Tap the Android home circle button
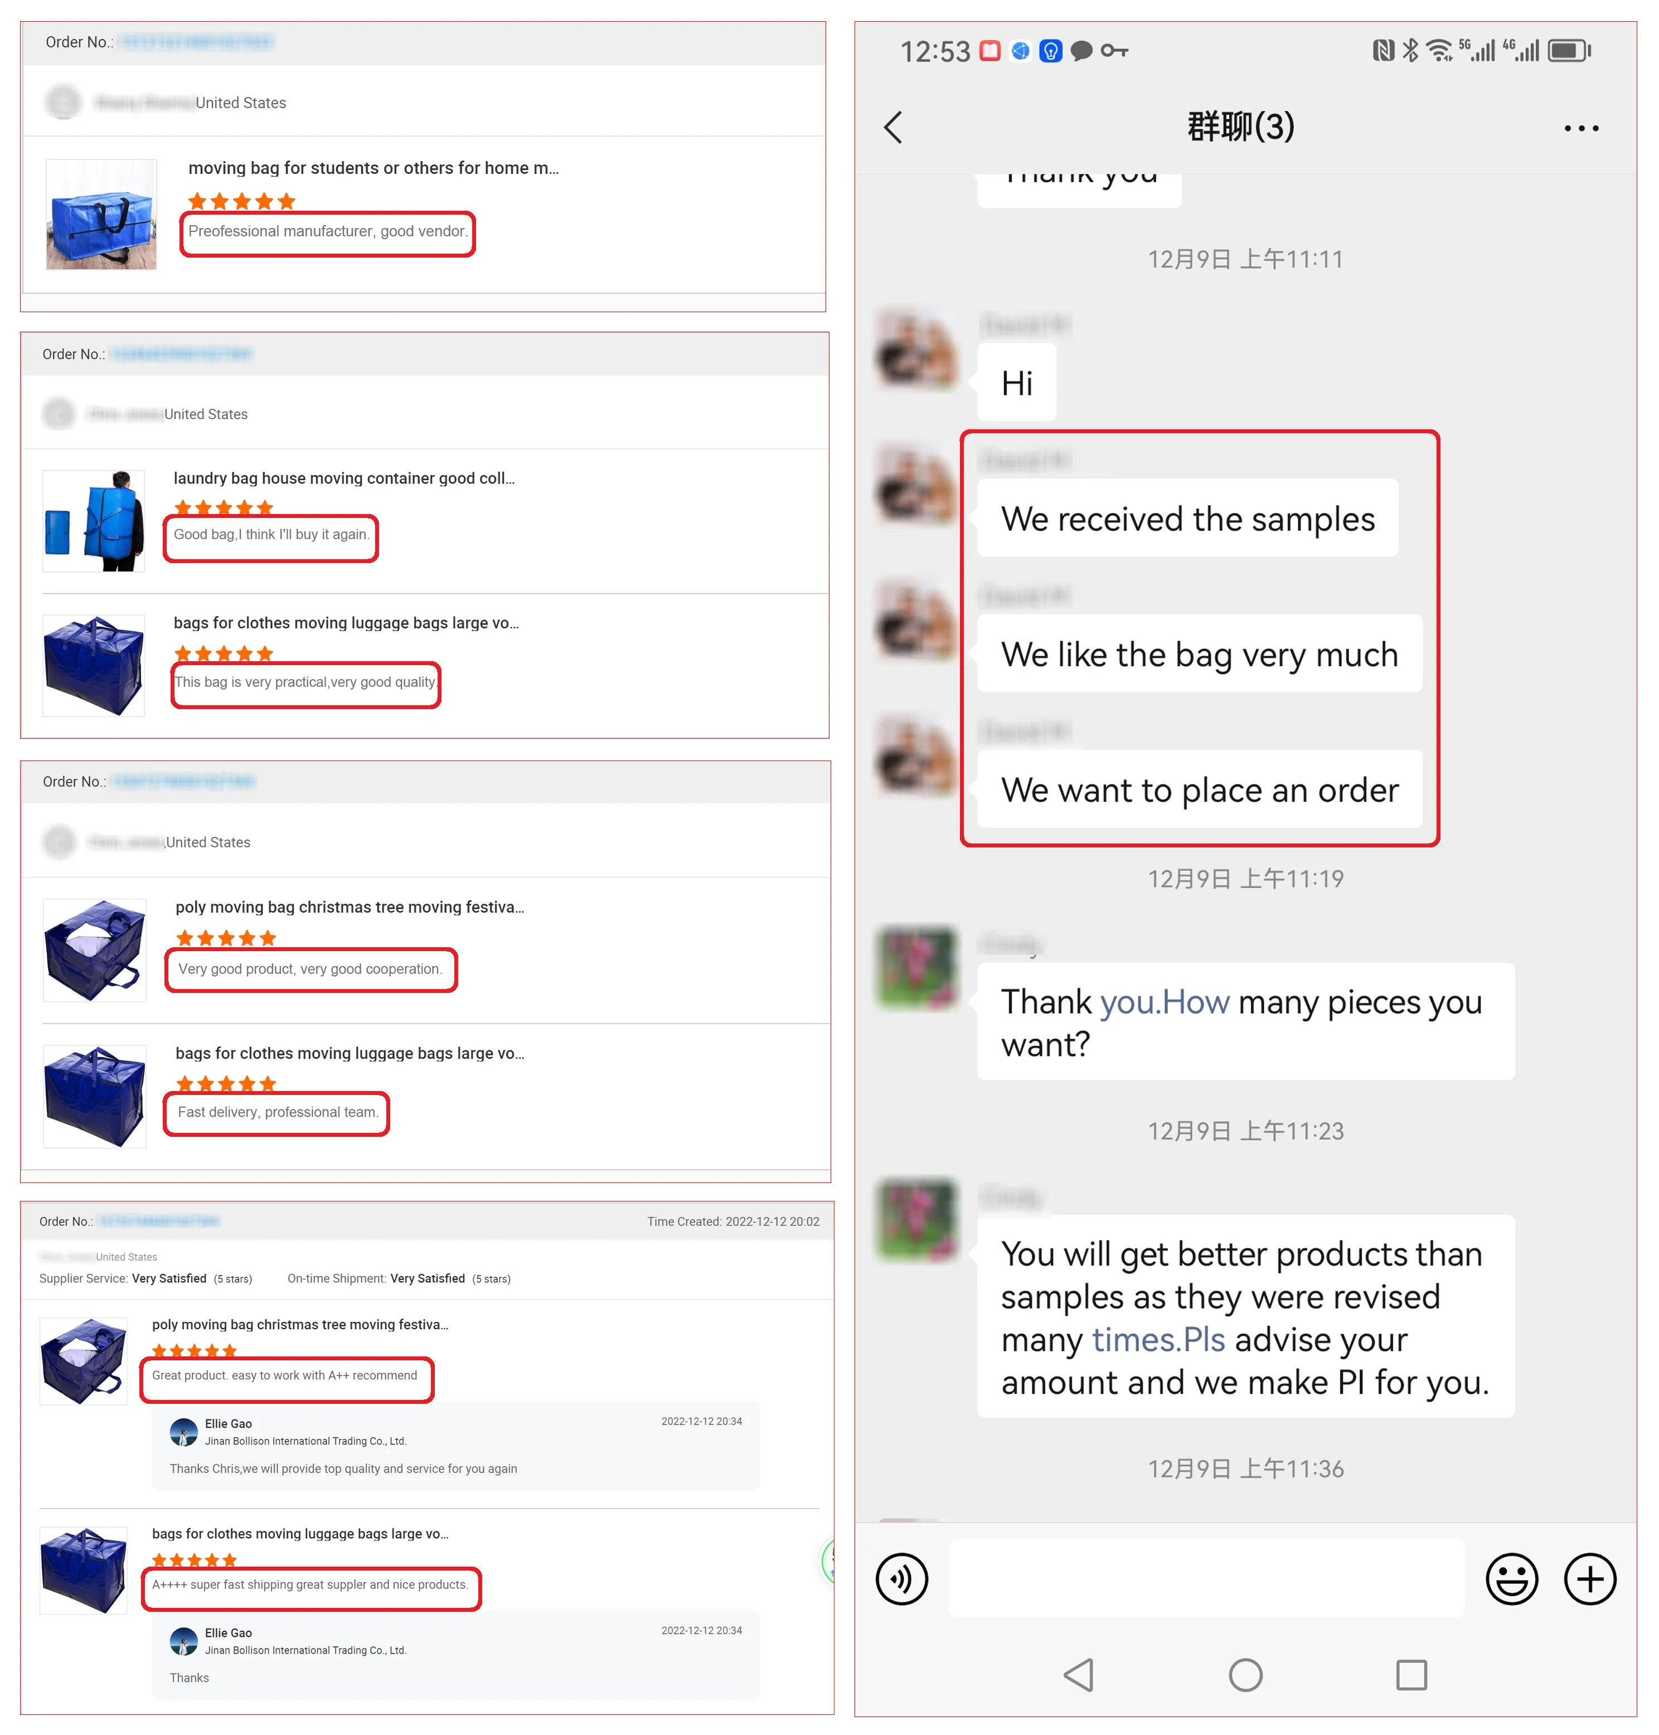1659x1735 pixels. [1245, 1674]
